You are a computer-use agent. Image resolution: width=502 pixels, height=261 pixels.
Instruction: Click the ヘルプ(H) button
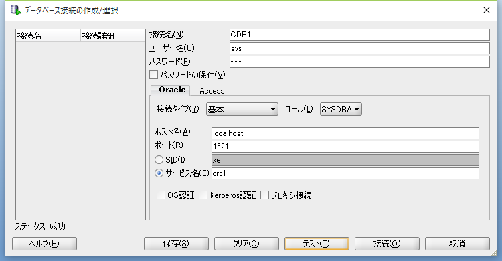pos(44,244)
